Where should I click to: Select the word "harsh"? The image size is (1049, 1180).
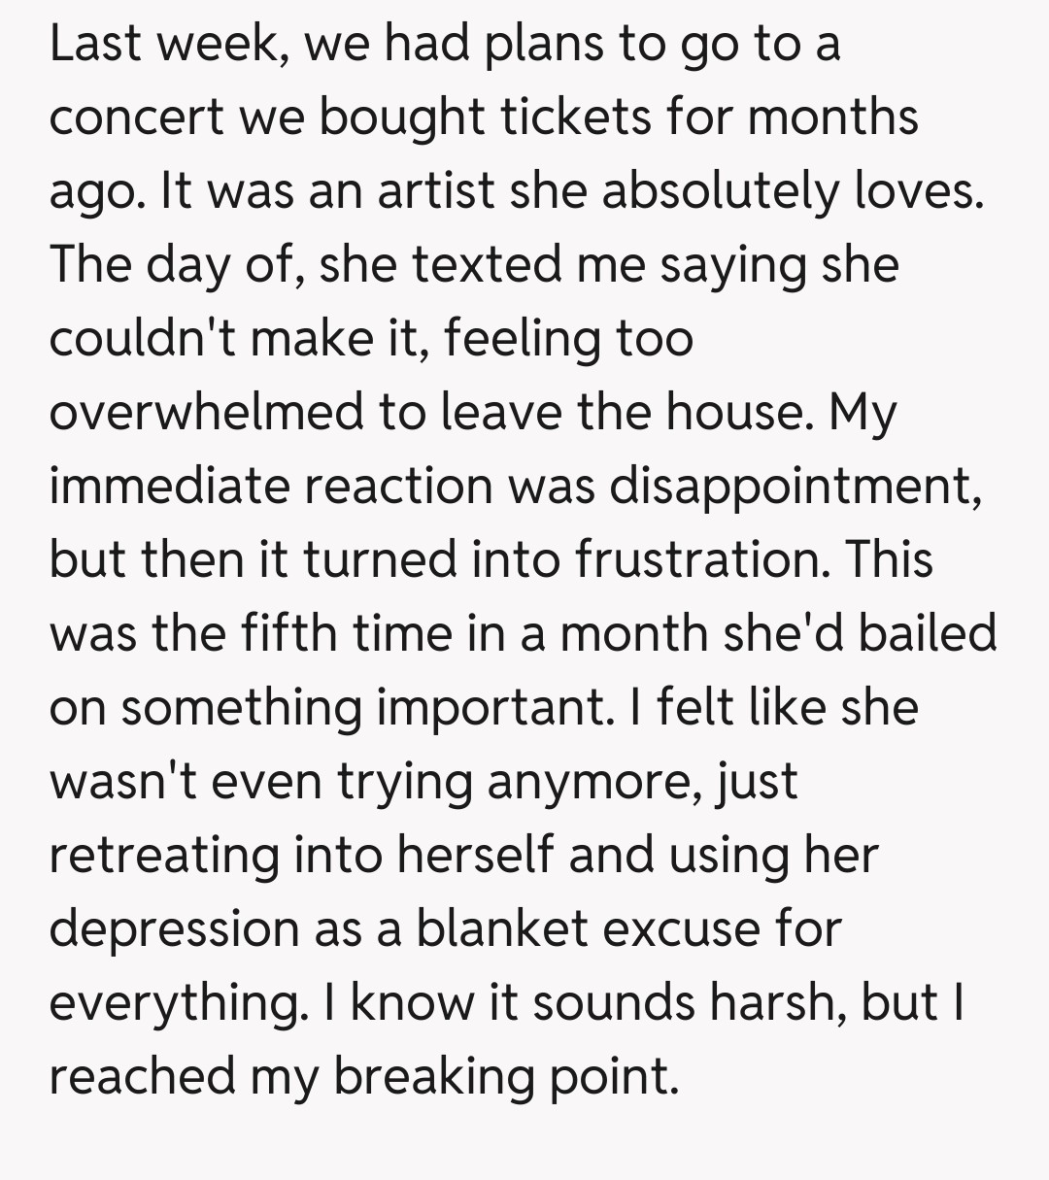[x=771, y=1003]
